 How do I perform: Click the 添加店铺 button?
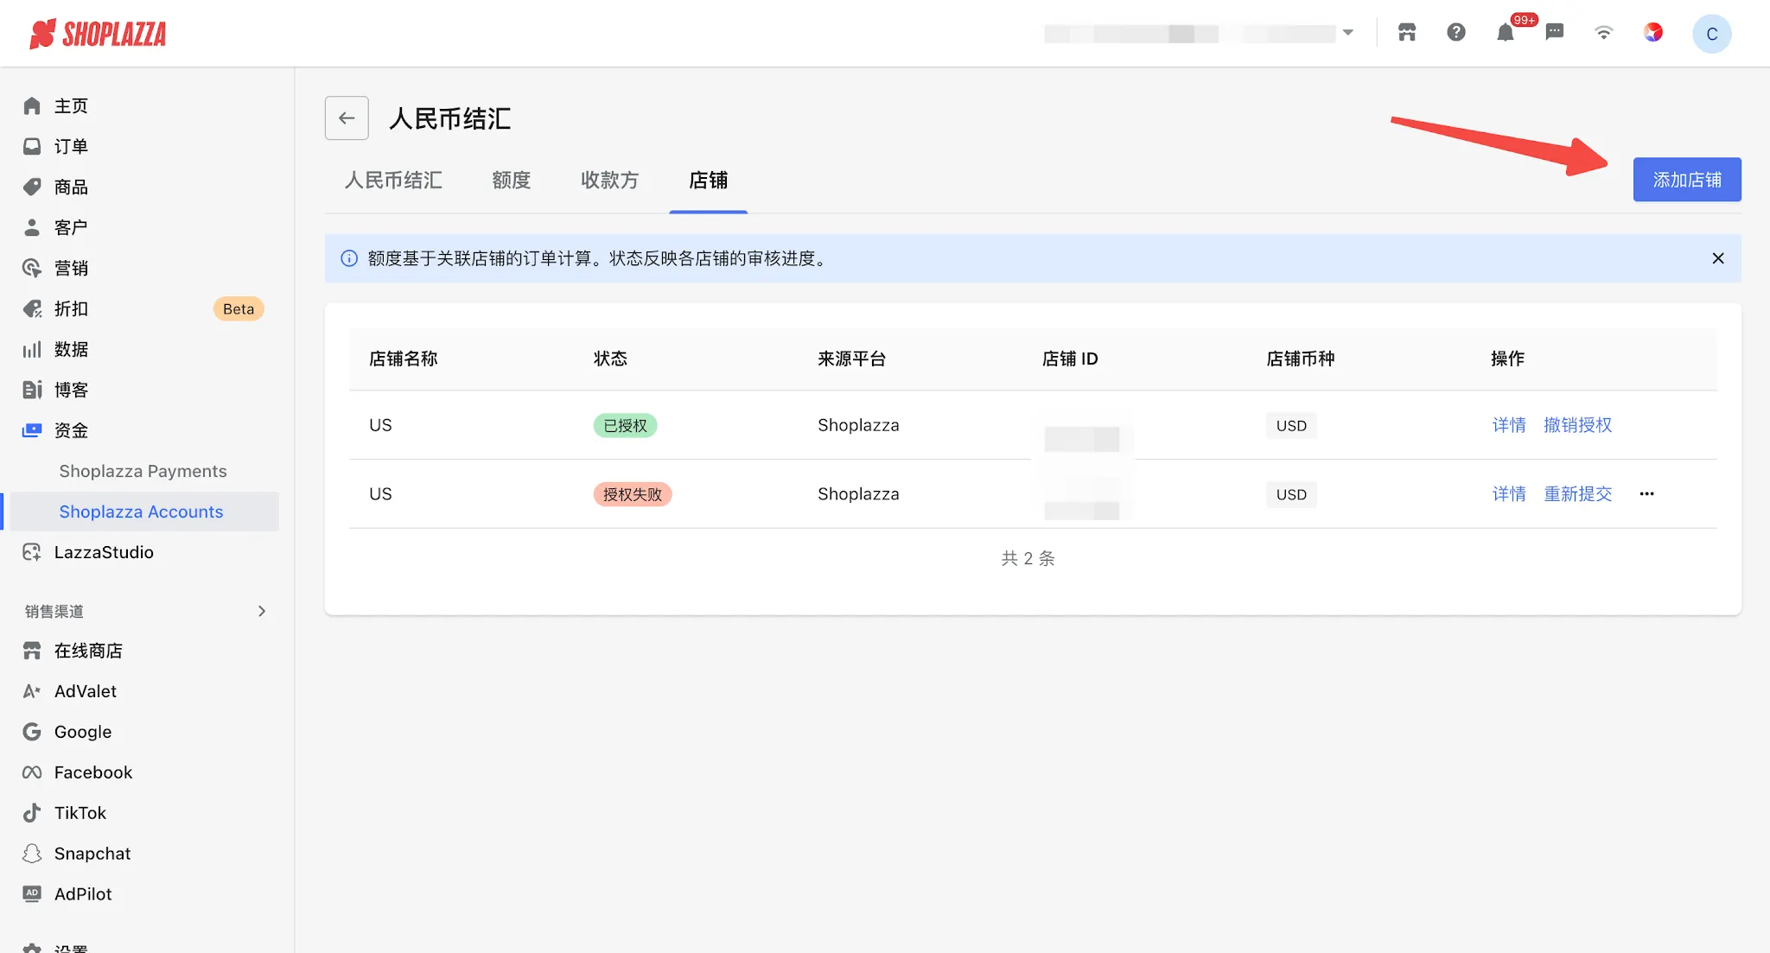(x=1687, y=180)
